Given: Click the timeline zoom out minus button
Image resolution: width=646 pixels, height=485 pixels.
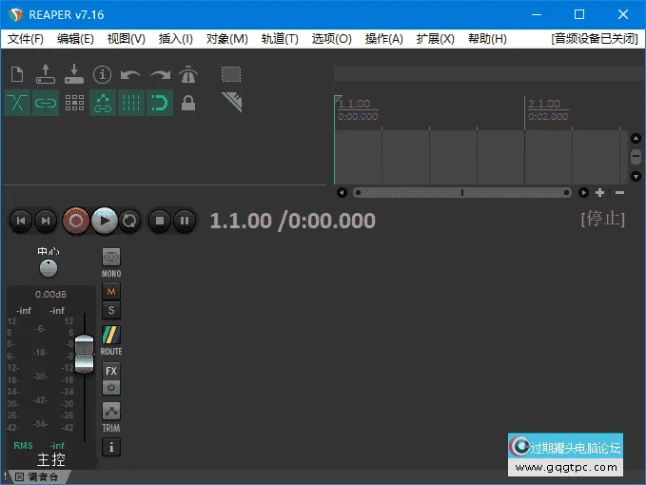Looking at the screenshot, I should (617, 192).
